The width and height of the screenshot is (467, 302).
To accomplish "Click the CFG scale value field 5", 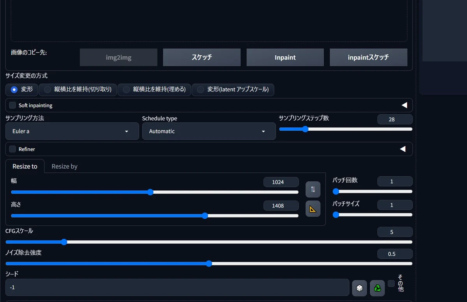I will (x=395, y=232).
